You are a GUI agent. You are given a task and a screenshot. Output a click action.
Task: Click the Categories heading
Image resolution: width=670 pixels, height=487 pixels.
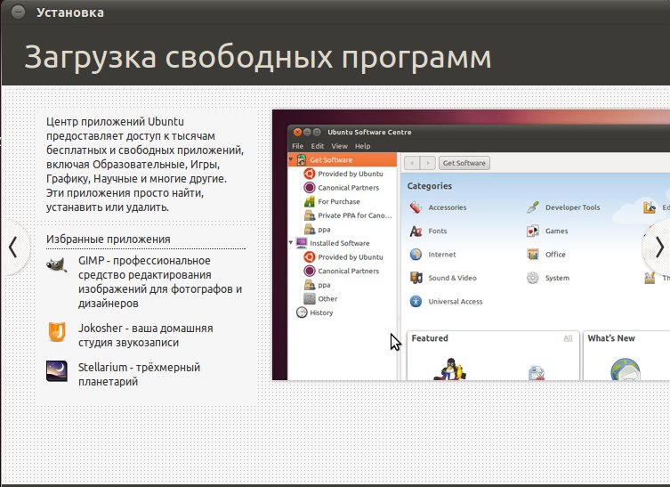pos(430,186)
